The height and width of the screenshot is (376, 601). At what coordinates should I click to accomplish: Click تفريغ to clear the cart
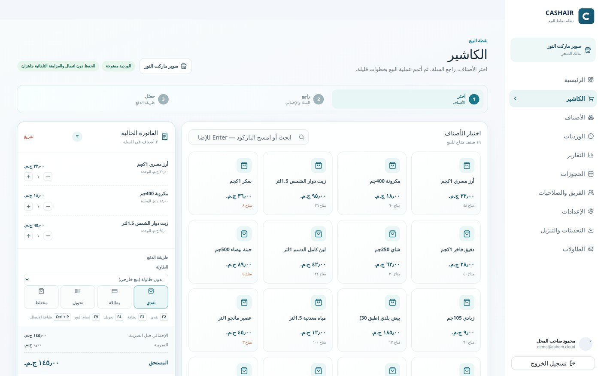click(x=29, y=137)
